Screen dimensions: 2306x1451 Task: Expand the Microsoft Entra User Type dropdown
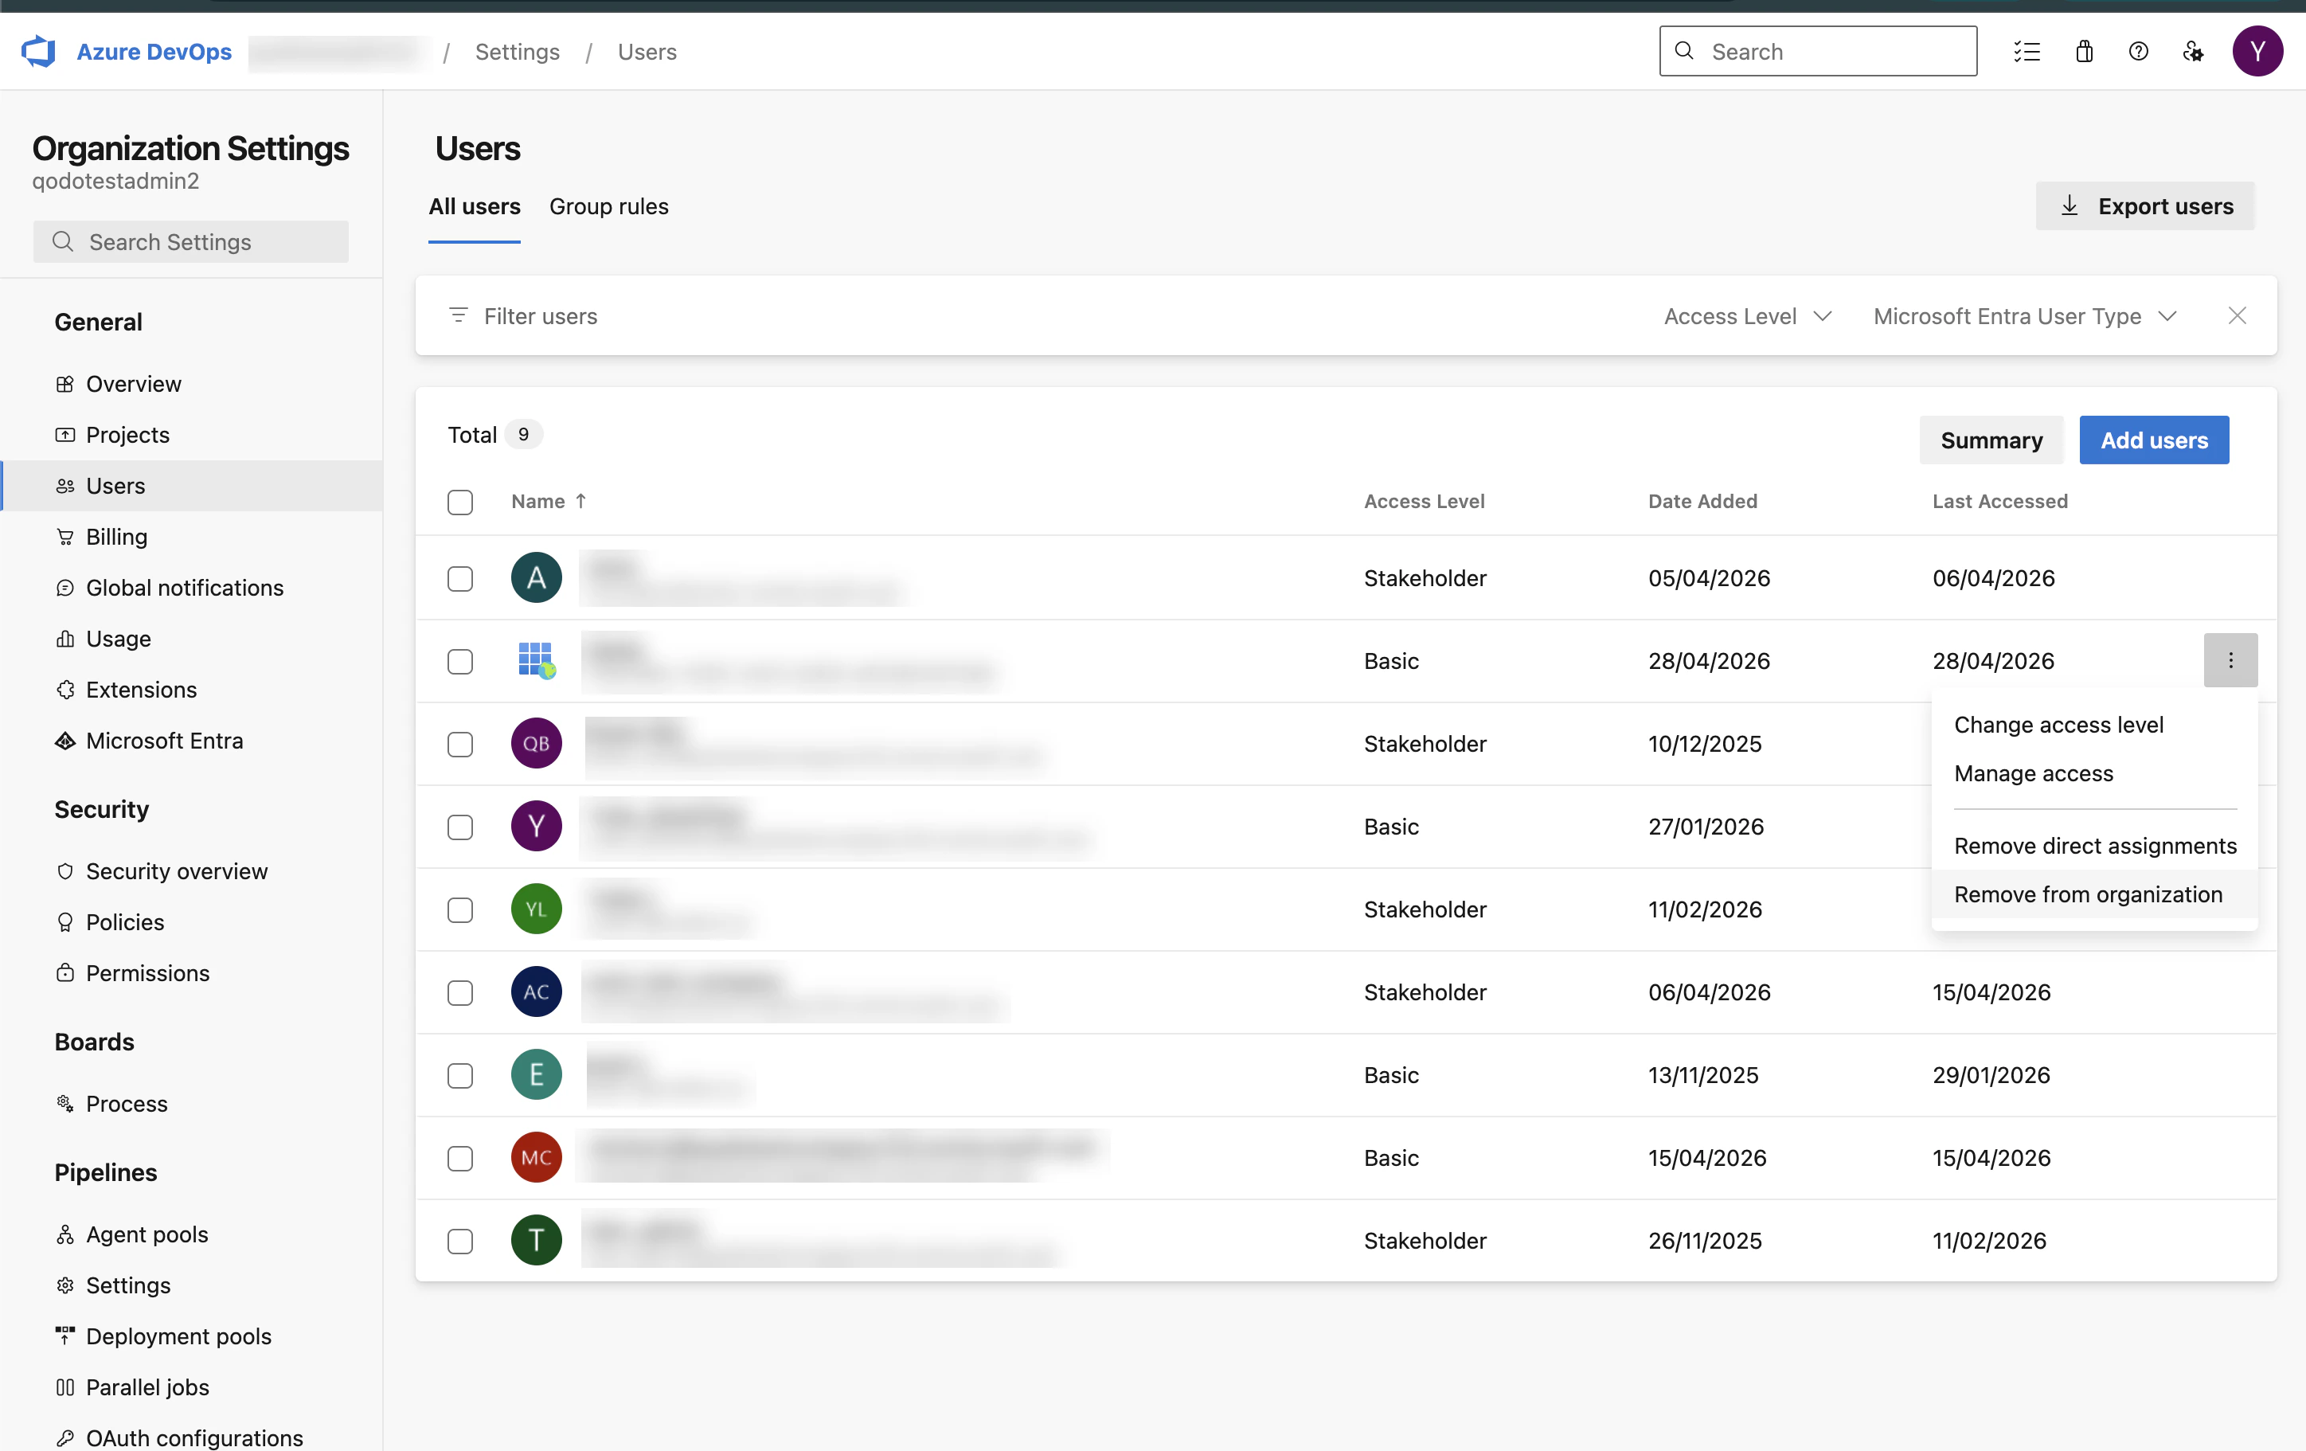tap(2026, 315)
